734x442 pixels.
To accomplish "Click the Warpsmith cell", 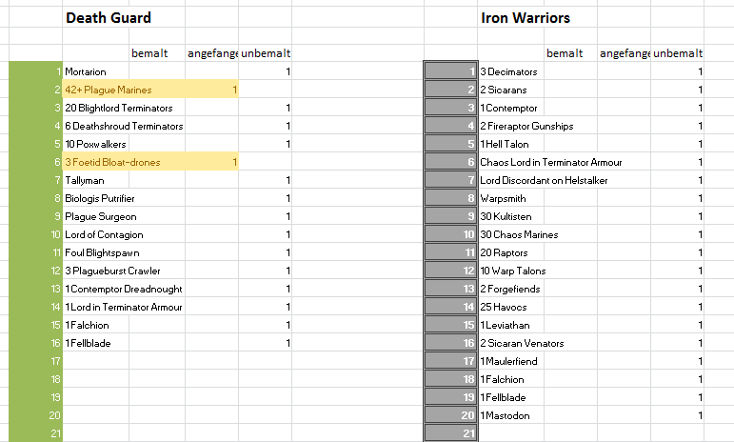I will 506,198.
